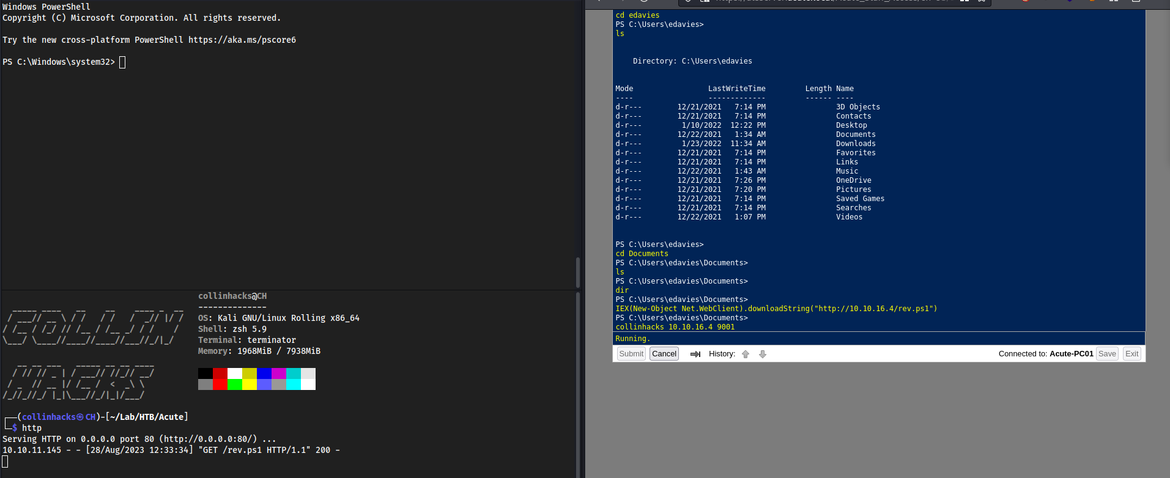Click the 'Mode' column header
1170x478 pixels.
pos(624,89)
